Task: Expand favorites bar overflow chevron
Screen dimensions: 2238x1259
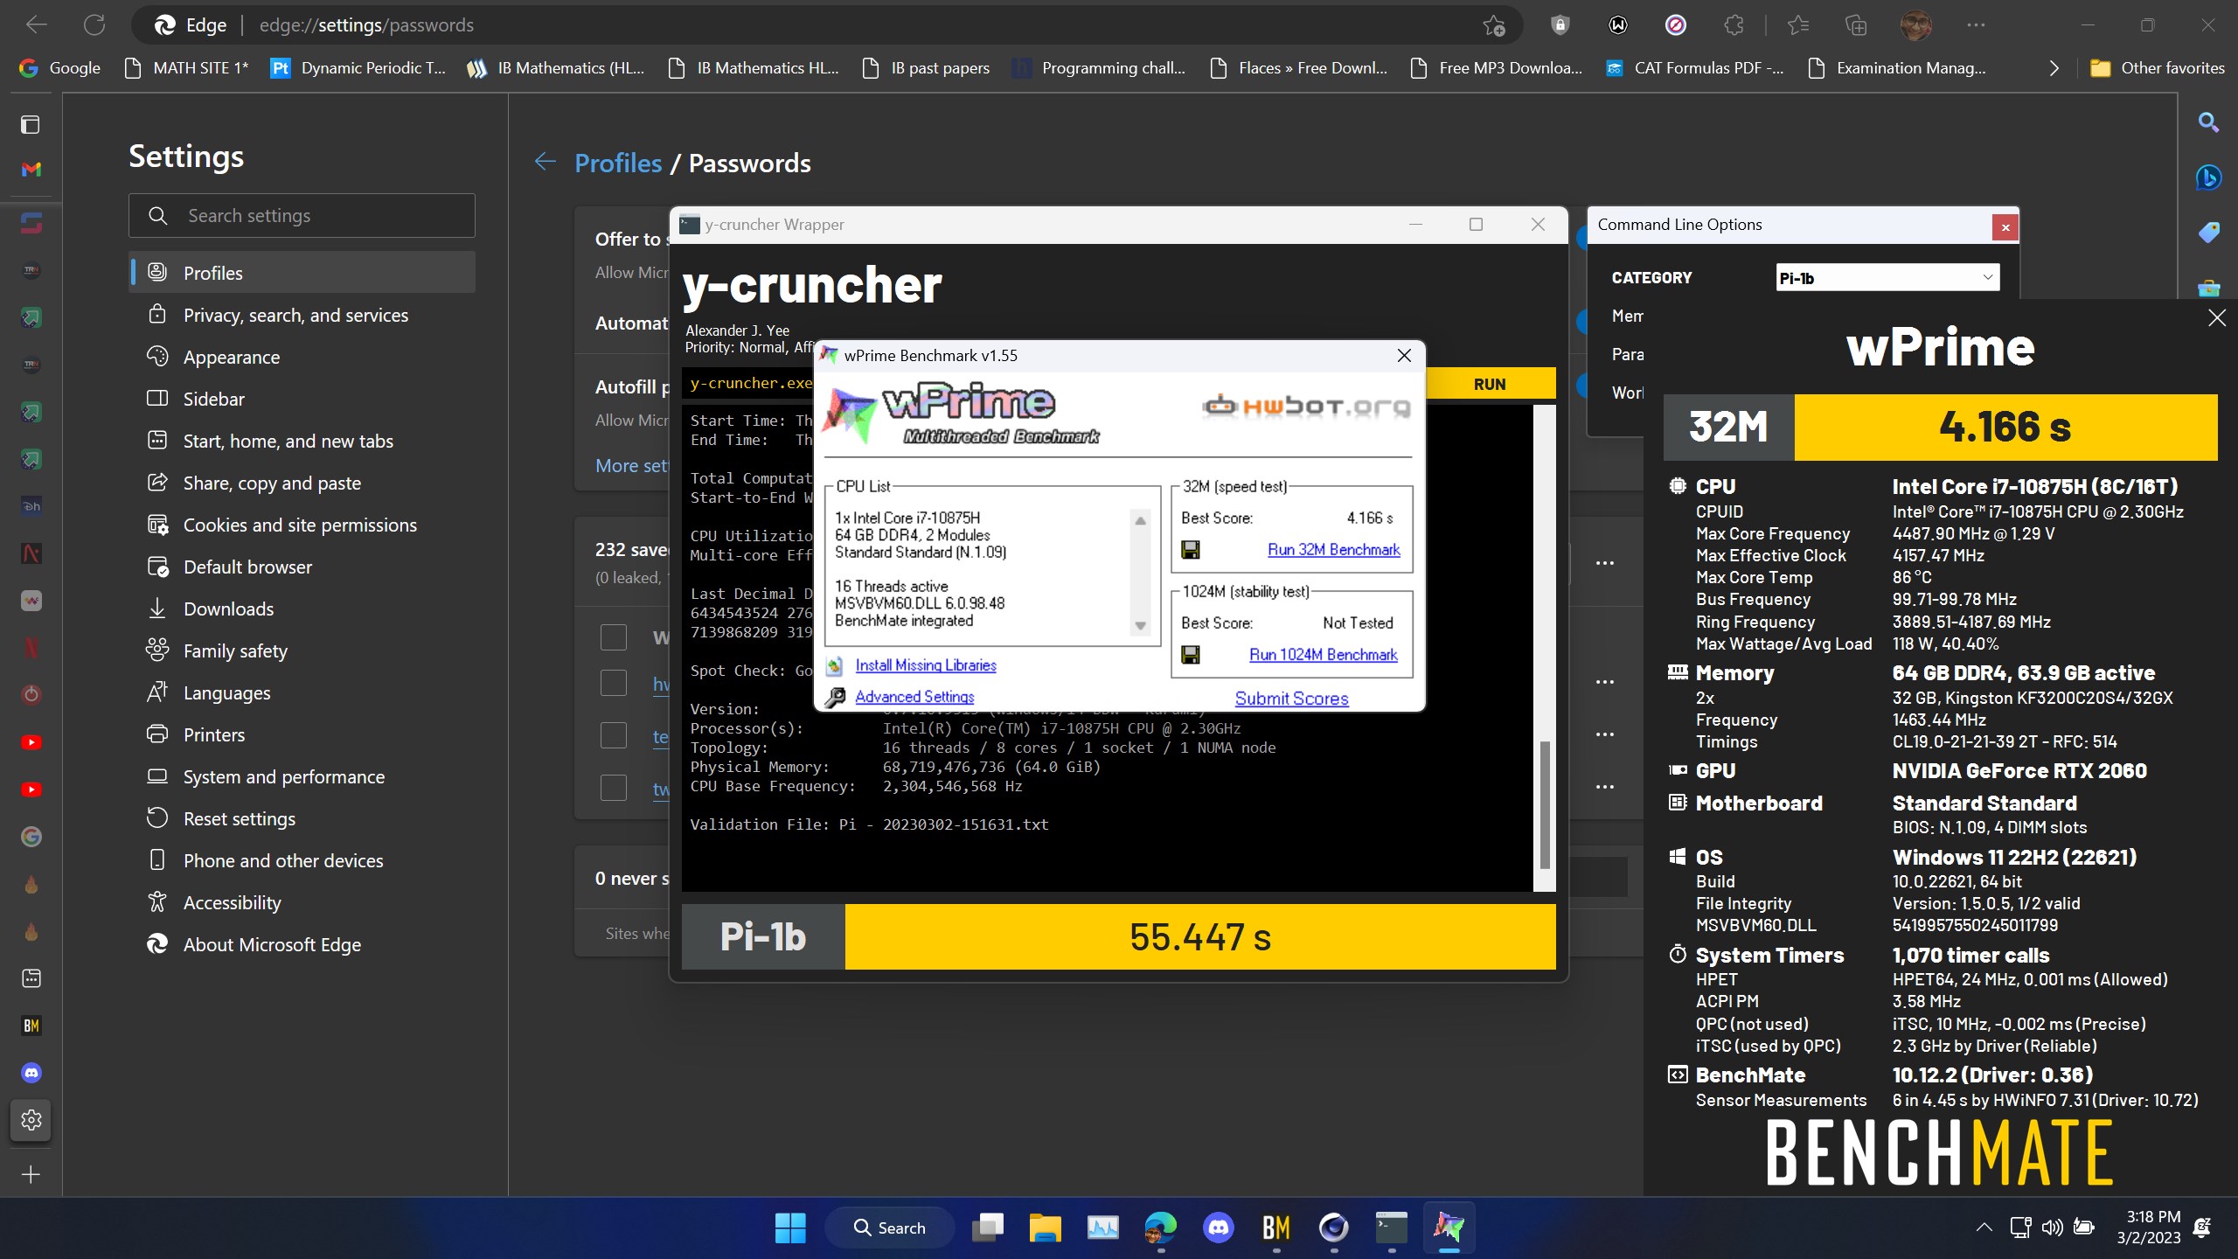Action: click(2054, 68)
